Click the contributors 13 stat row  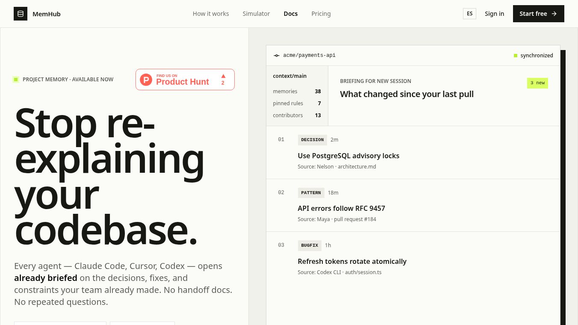pyautogui.click(x=297, y=115)
